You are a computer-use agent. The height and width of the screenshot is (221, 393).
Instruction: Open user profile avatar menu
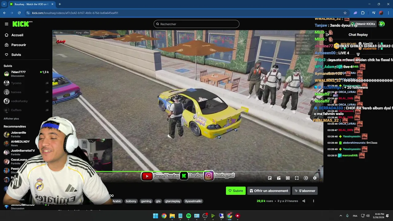click(x=382, y=24)
